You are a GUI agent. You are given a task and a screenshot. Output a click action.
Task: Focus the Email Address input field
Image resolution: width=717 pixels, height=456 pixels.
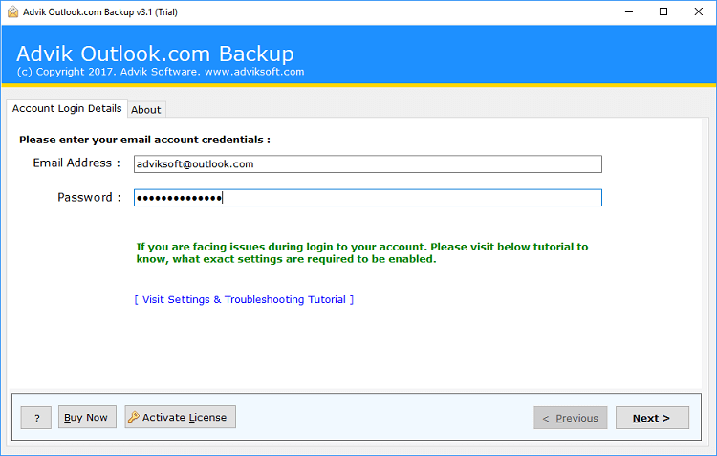[x=368, y=164]
